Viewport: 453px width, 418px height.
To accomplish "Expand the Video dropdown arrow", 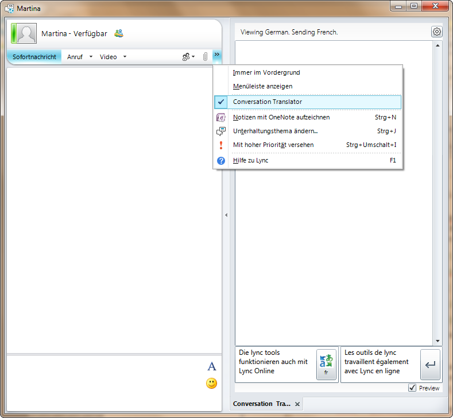I will (125, 57).
